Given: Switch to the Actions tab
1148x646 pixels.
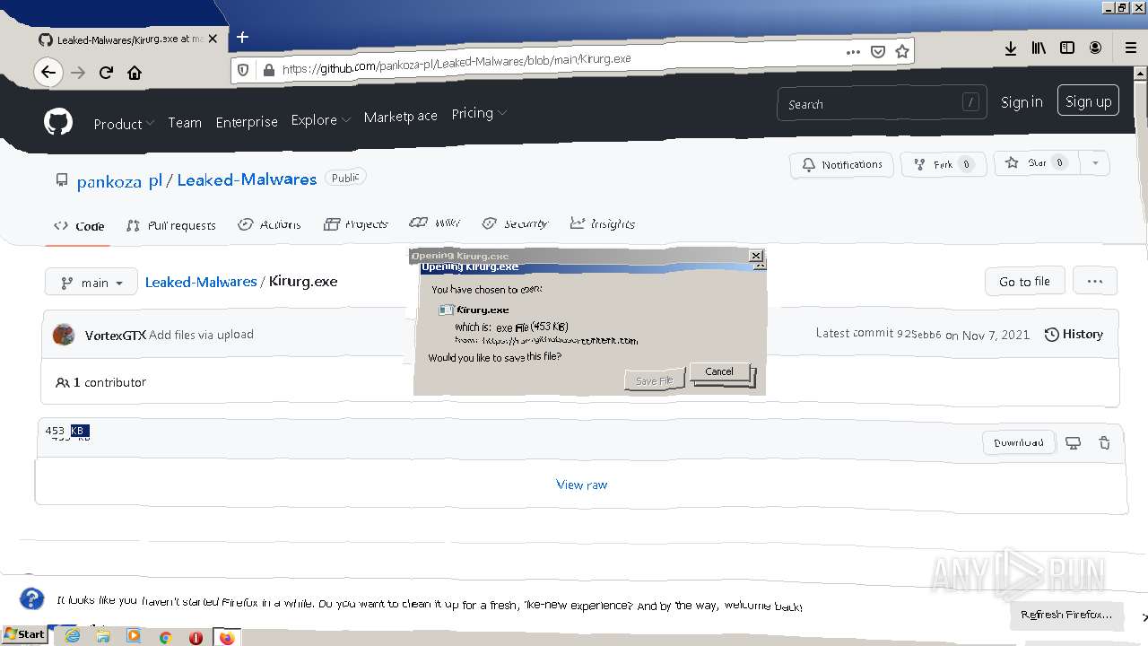Looking at the screenshot, I should coord(270,224).
